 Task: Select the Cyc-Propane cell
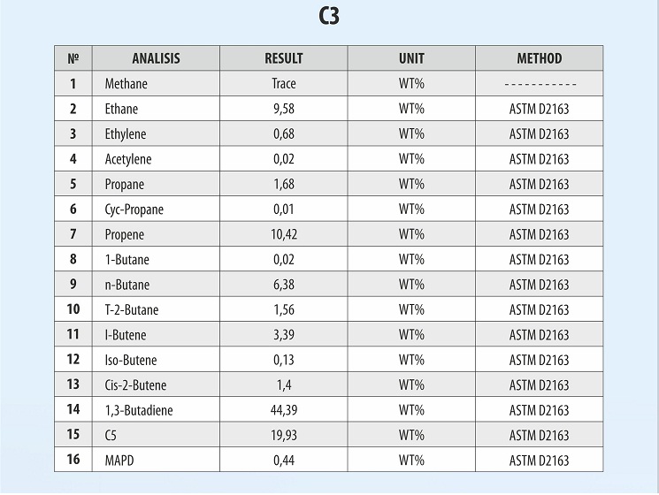click(134, 209)
